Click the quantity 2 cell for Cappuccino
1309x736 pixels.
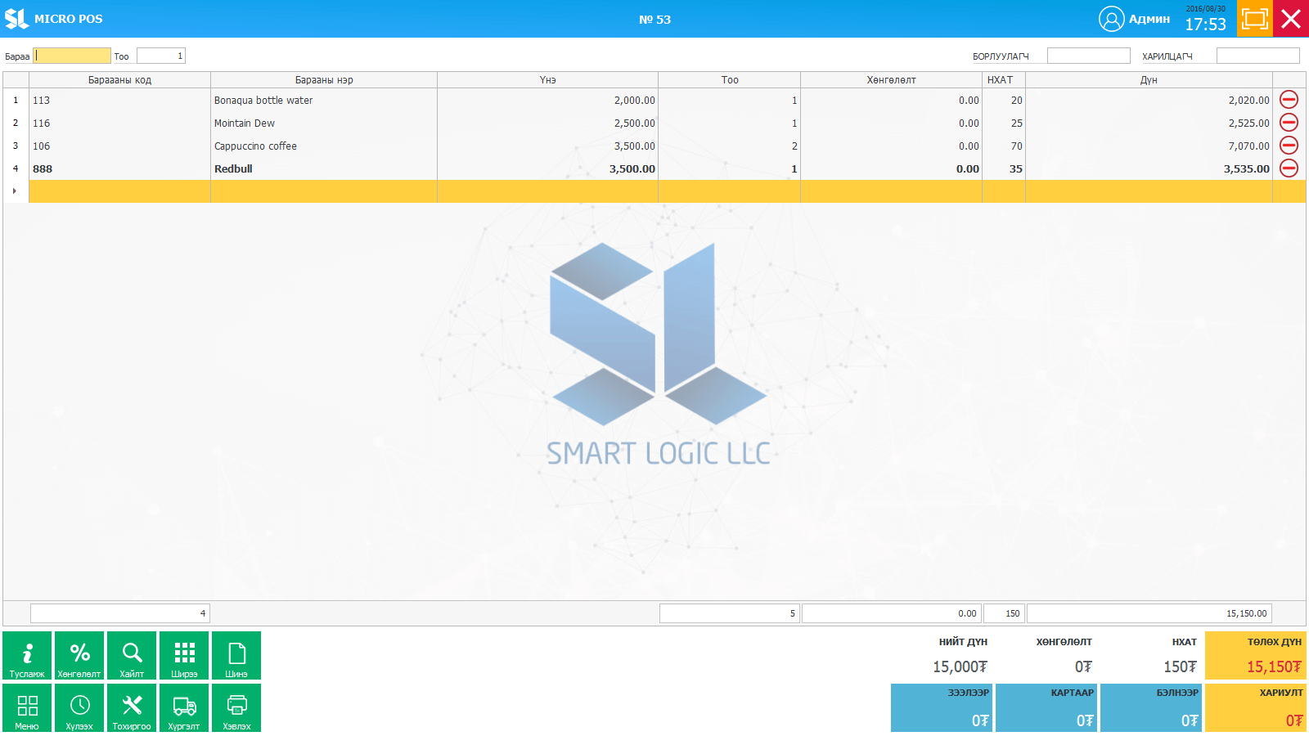pyautogui.click(x=729, y=146)
